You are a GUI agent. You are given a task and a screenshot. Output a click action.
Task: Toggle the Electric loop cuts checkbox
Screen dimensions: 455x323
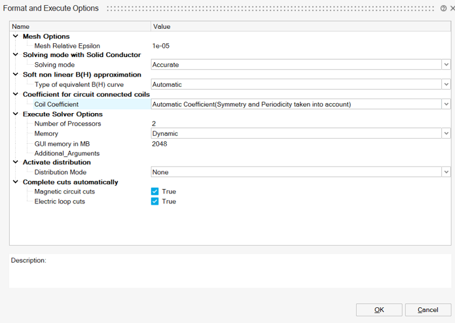point(155,201)
